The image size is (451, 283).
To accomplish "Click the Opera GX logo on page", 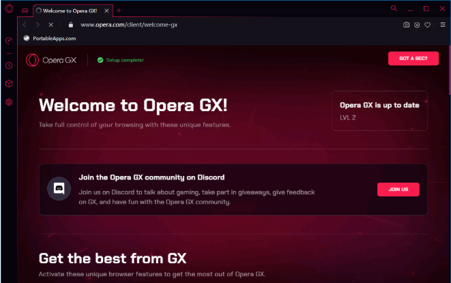I will 51,60.
